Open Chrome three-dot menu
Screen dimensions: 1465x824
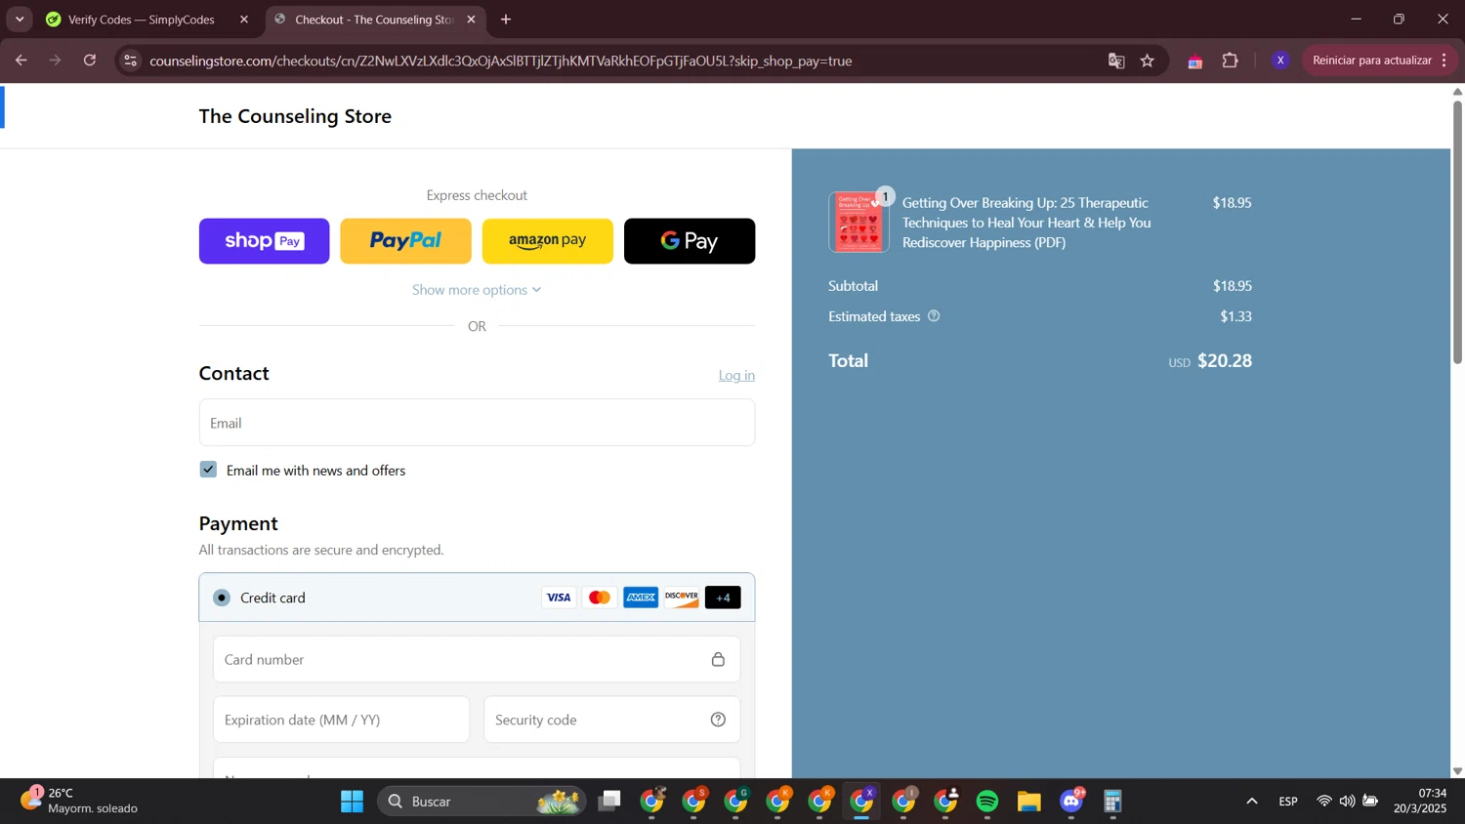click(x=1444, y=61)
